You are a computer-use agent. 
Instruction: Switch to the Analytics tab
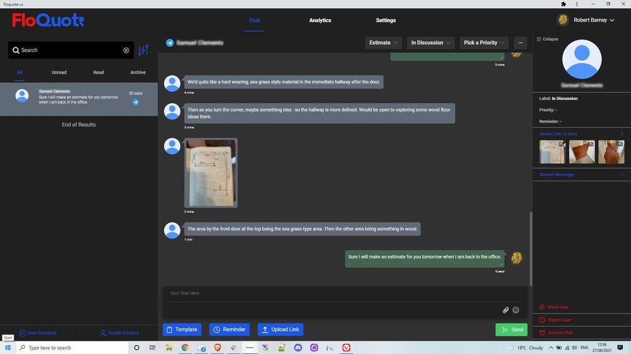pyautogui.click(x=320, y=20)
